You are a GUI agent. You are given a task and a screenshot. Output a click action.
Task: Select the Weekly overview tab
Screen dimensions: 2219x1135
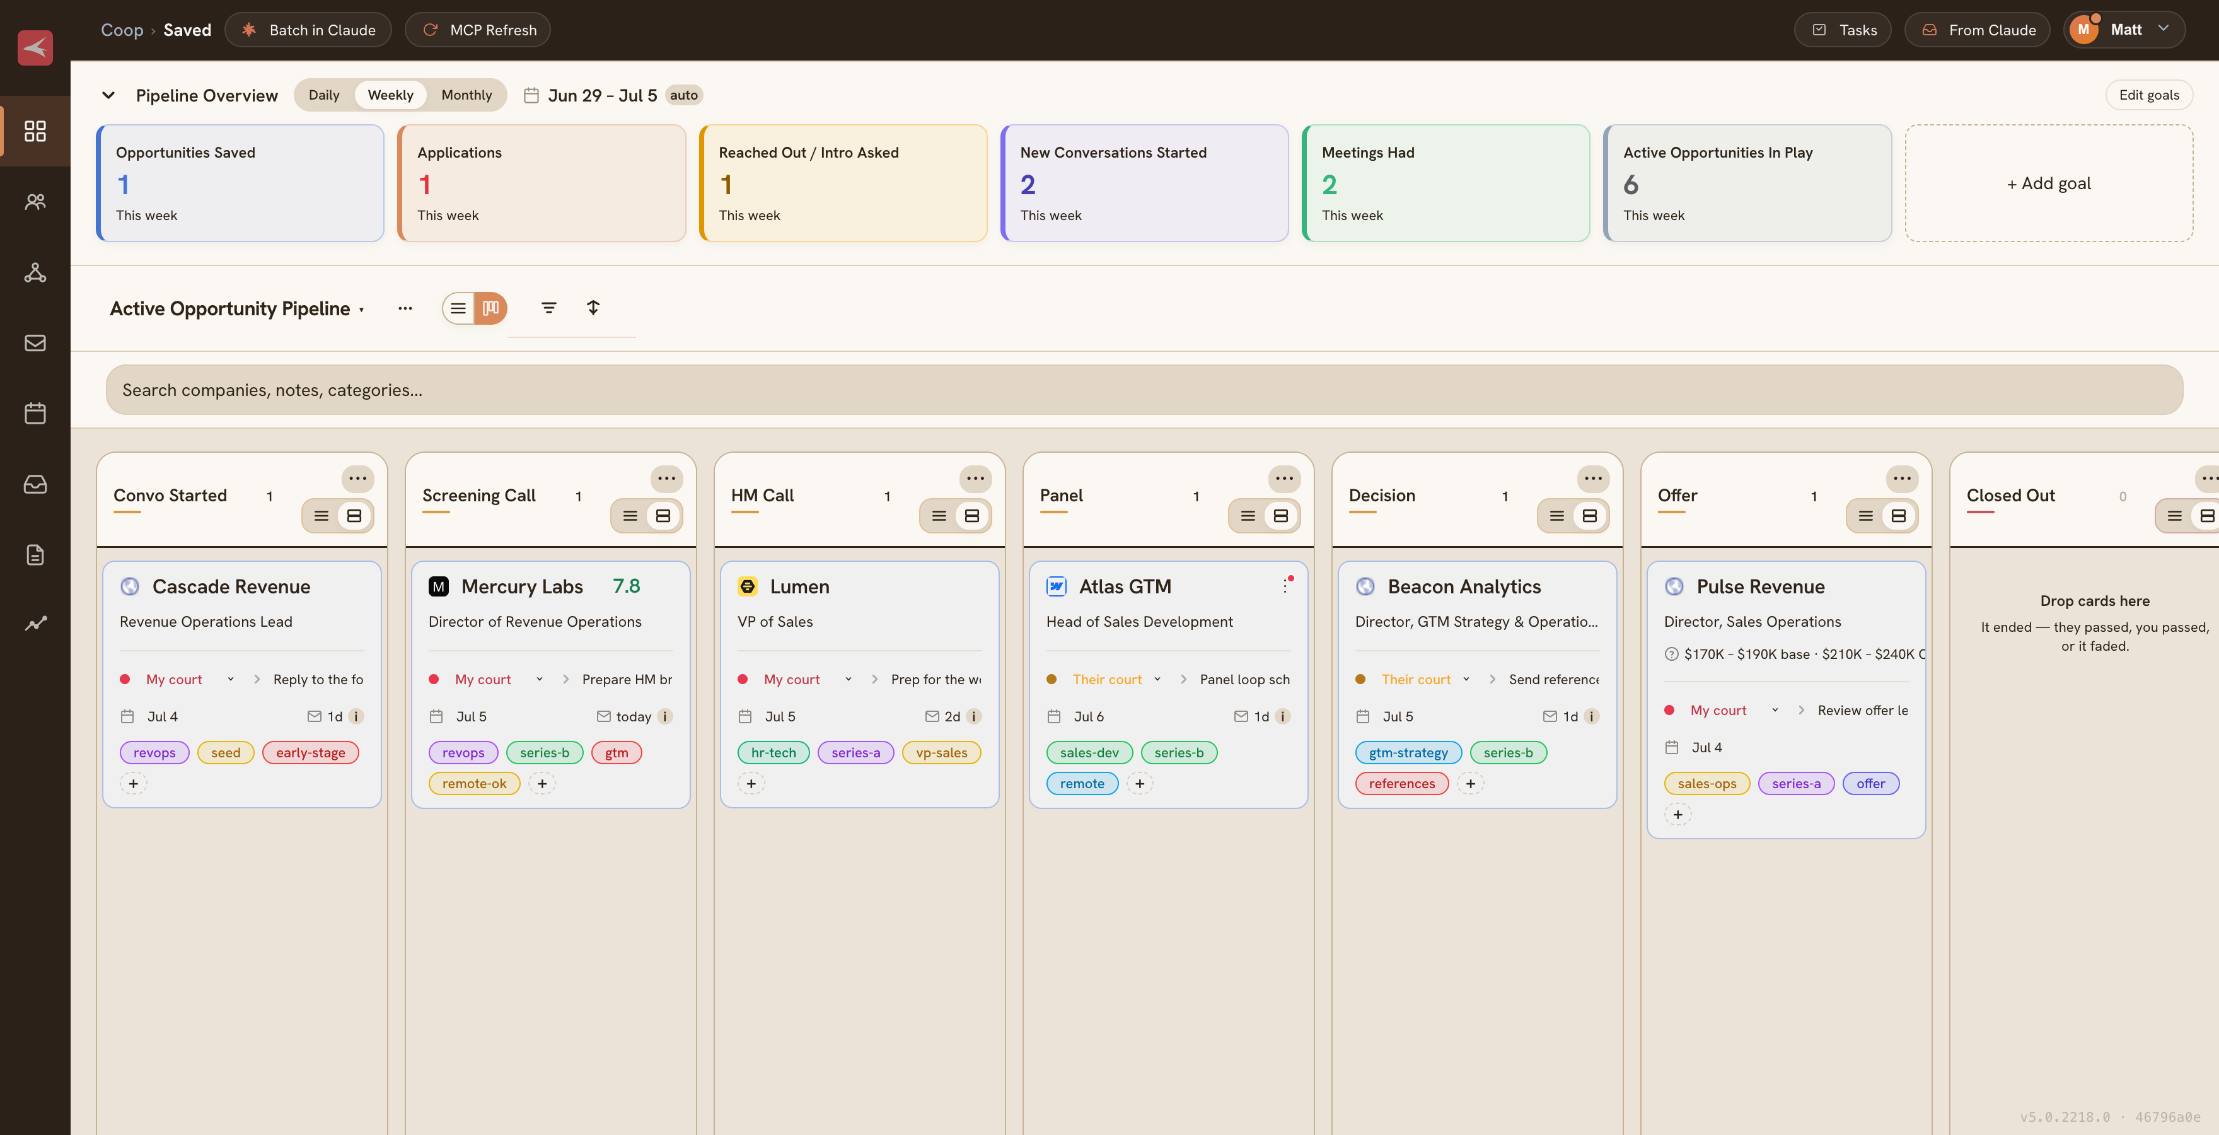(390, 95)
